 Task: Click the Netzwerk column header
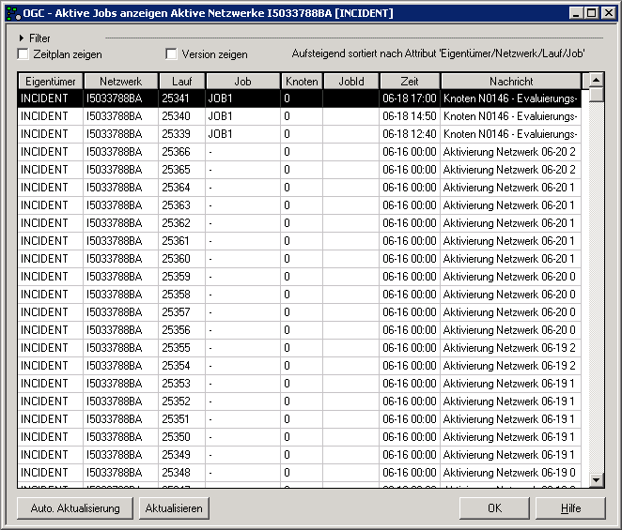[121, 82]
